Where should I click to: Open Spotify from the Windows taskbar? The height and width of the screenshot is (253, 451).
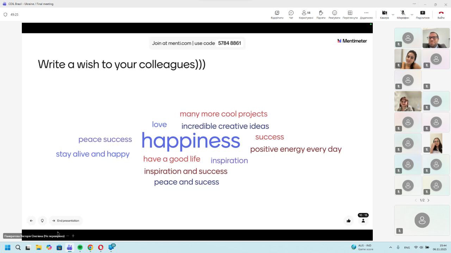coord(80,247)
